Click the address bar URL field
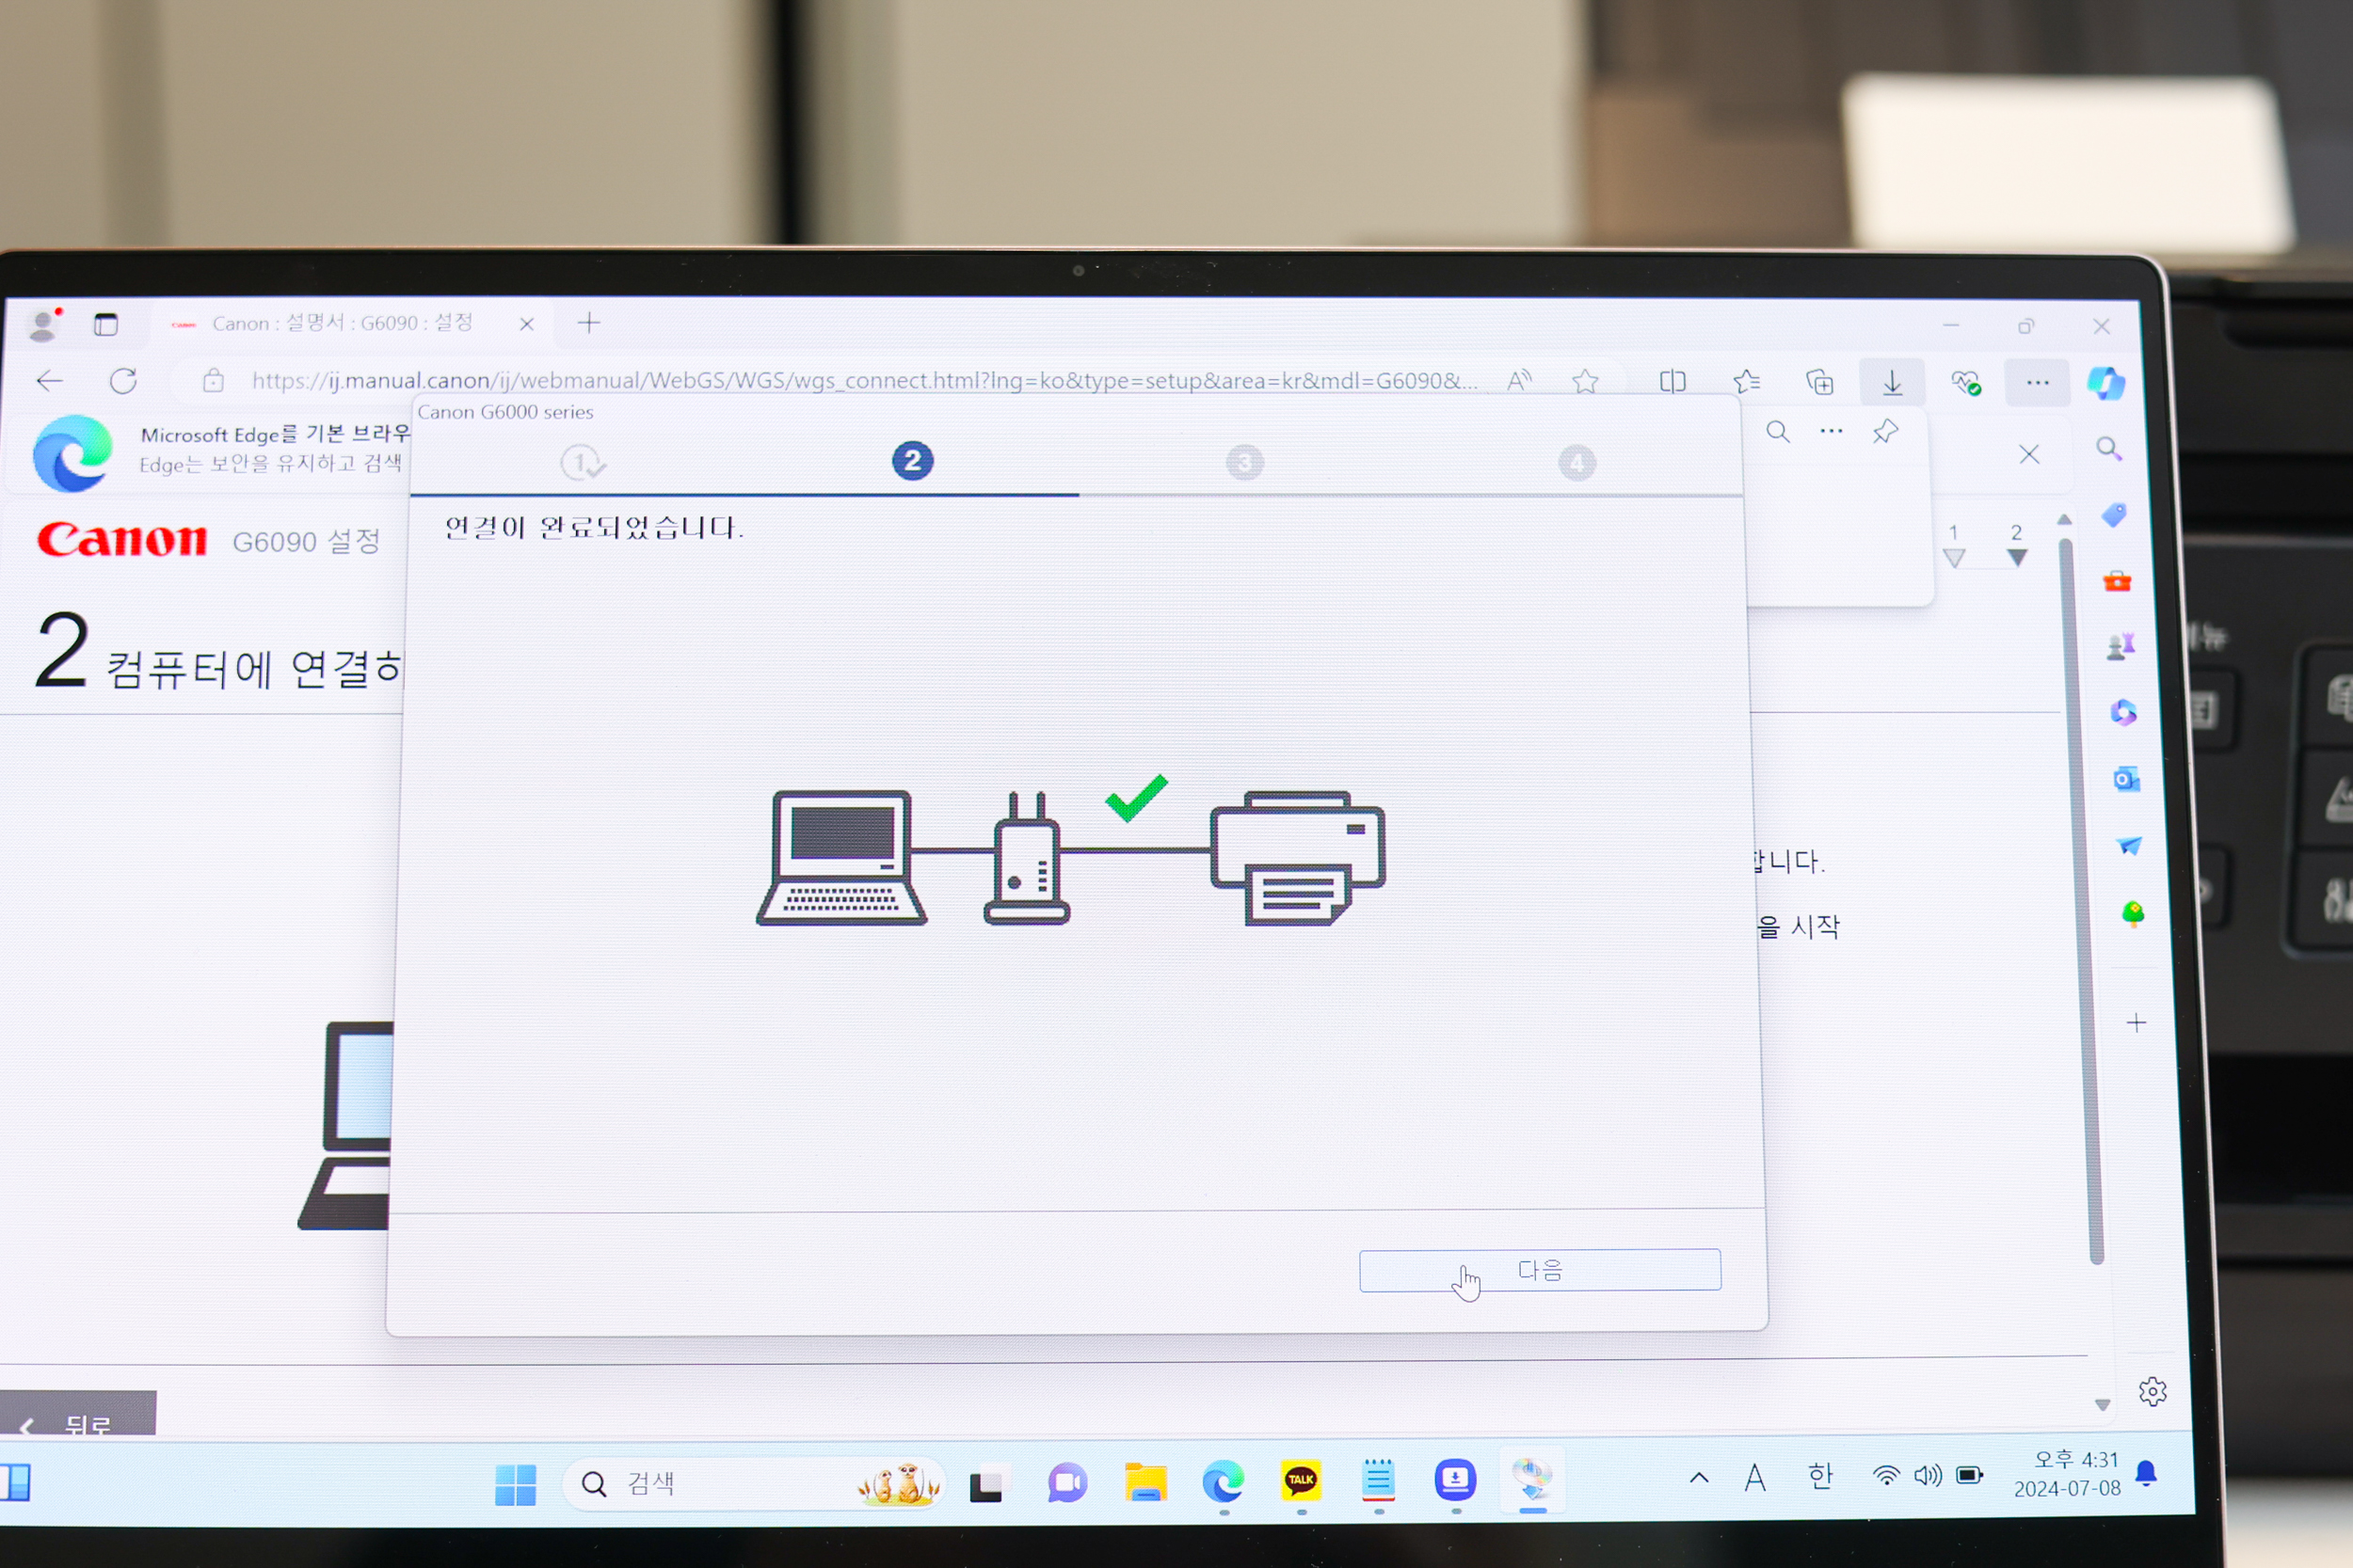This screenshot has height=1568, width=2353. [x=864, y=381]
